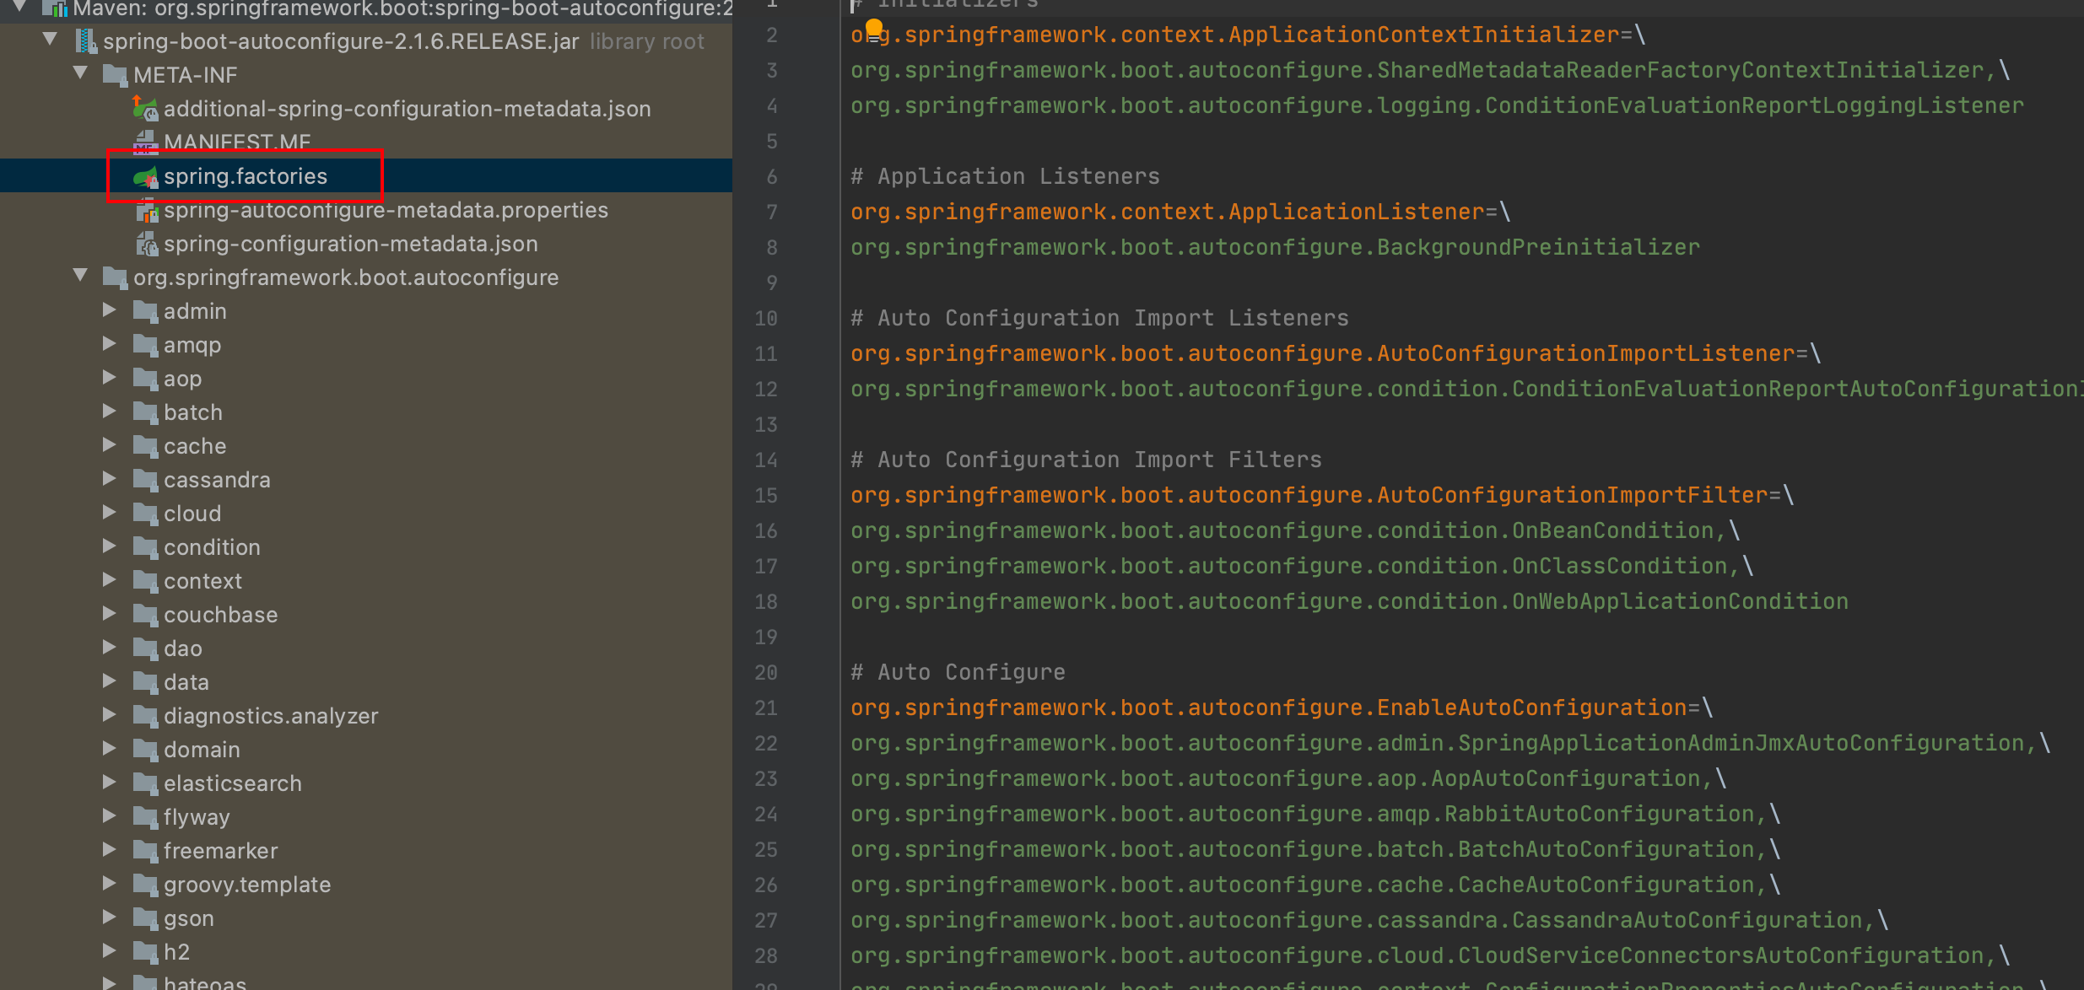The image size is (2084, 990).
Task: Click '# Auto Configuration Import Listeners' comment
Action: click(x=1099, y=318)
